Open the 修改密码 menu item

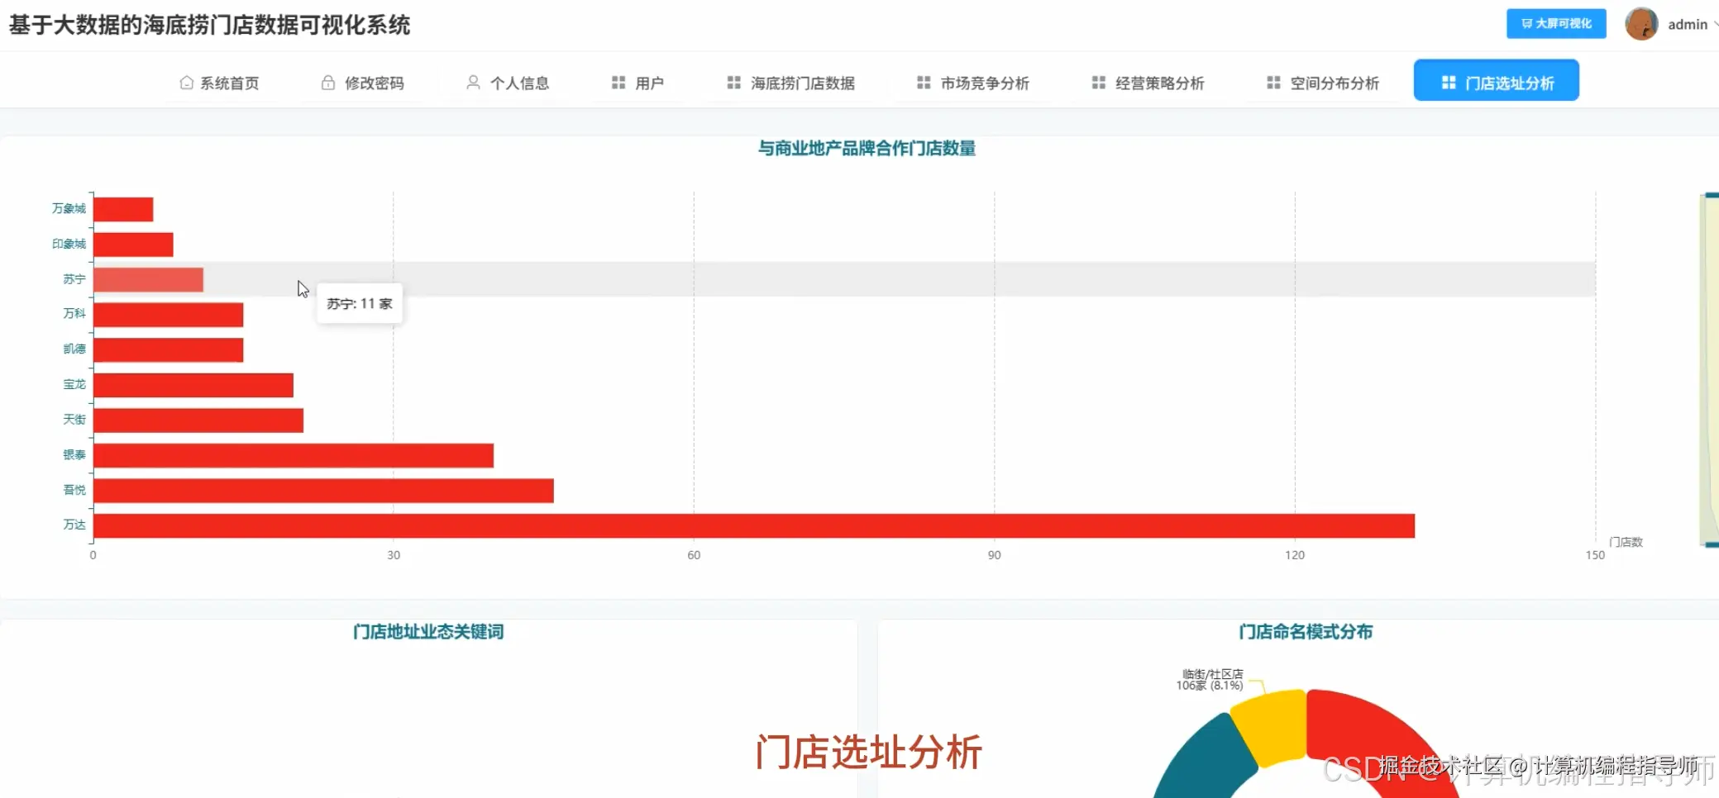(x=362, y=83)
